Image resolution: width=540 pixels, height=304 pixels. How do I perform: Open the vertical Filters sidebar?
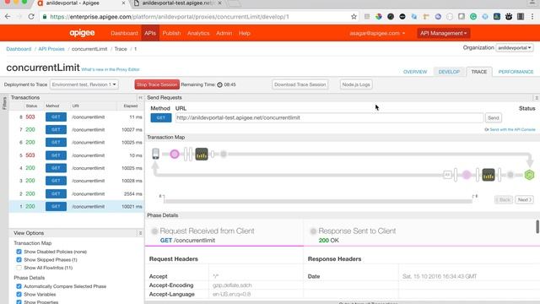pyautogui.click(x=4, y=103)
